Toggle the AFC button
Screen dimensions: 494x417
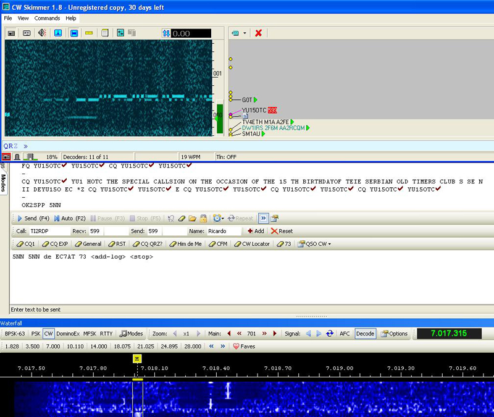(345, 334)
